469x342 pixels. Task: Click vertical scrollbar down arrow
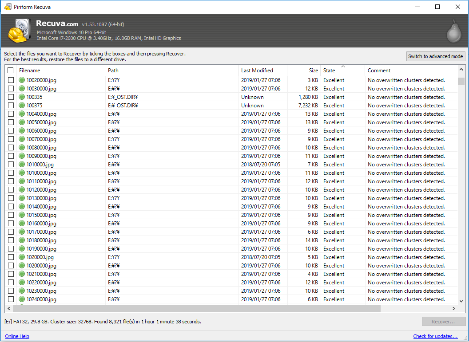point(461,301)
